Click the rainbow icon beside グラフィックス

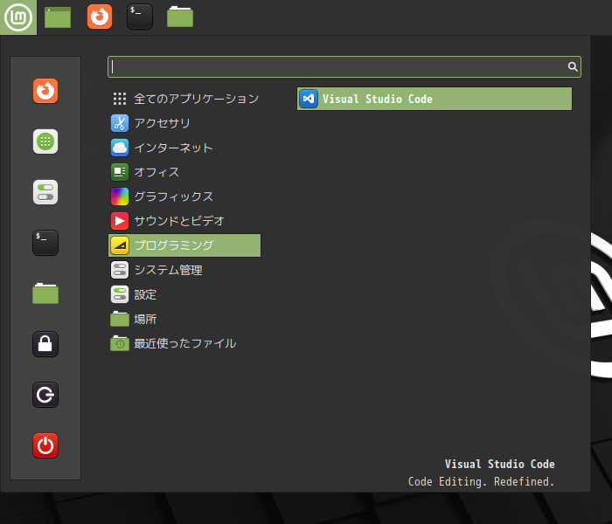[120, 196]
